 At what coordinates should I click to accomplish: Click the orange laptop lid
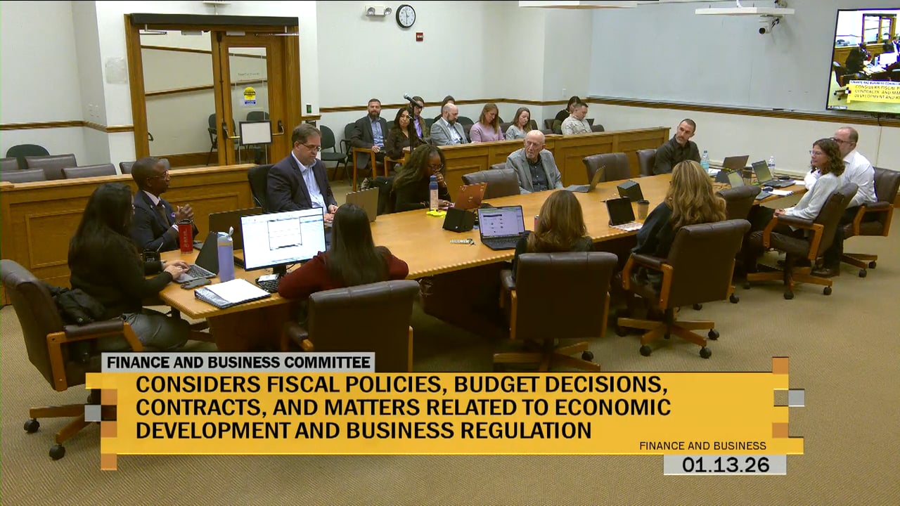pos(470,196)
